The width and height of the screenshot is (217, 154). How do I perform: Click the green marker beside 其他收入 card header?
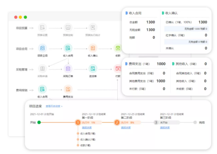click(173, 64)
